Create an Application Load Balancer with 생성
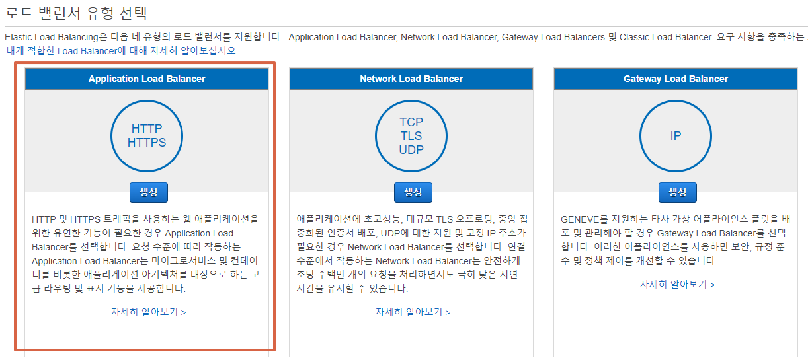Image resolution: width=808 pixels, height=360 pixels. (x=149, y=192)
